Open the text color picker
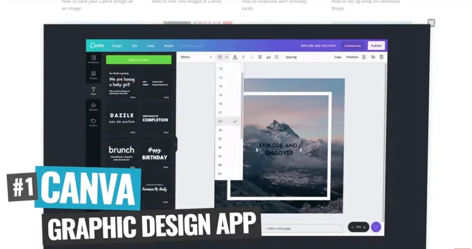Viewport: 472px width, 249px height. tap(235, 57)
